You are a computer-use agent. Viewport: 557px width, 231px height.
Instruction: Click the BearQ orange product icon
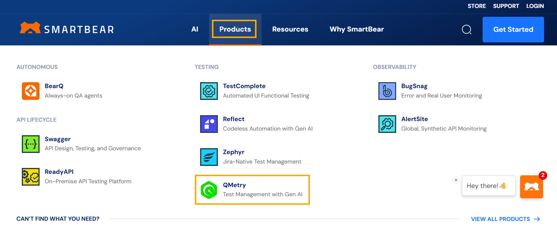[x=31, y=91]
